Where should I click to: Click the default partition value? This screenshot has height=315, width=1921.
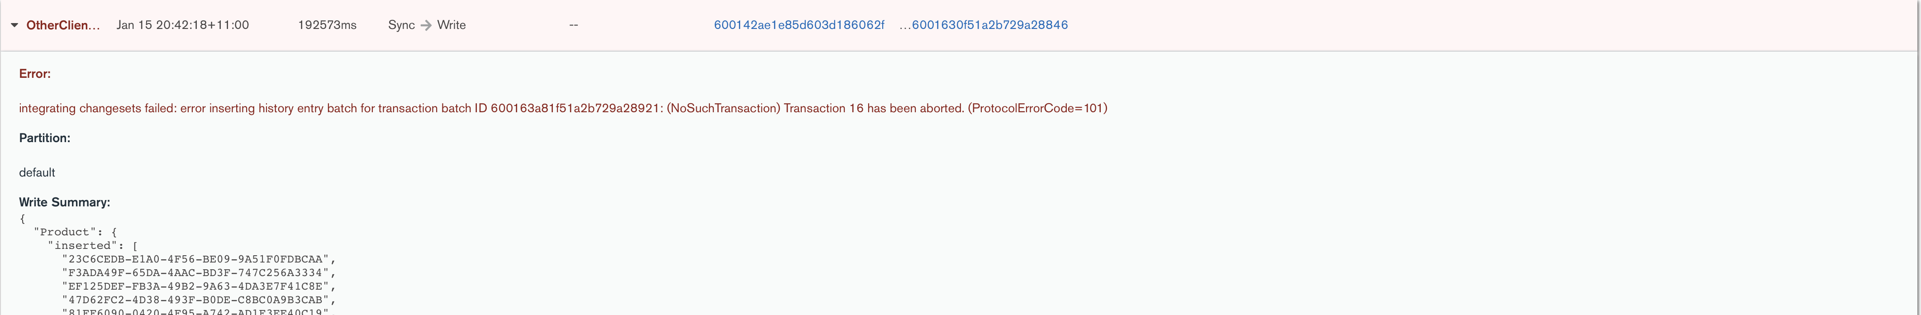37,172
